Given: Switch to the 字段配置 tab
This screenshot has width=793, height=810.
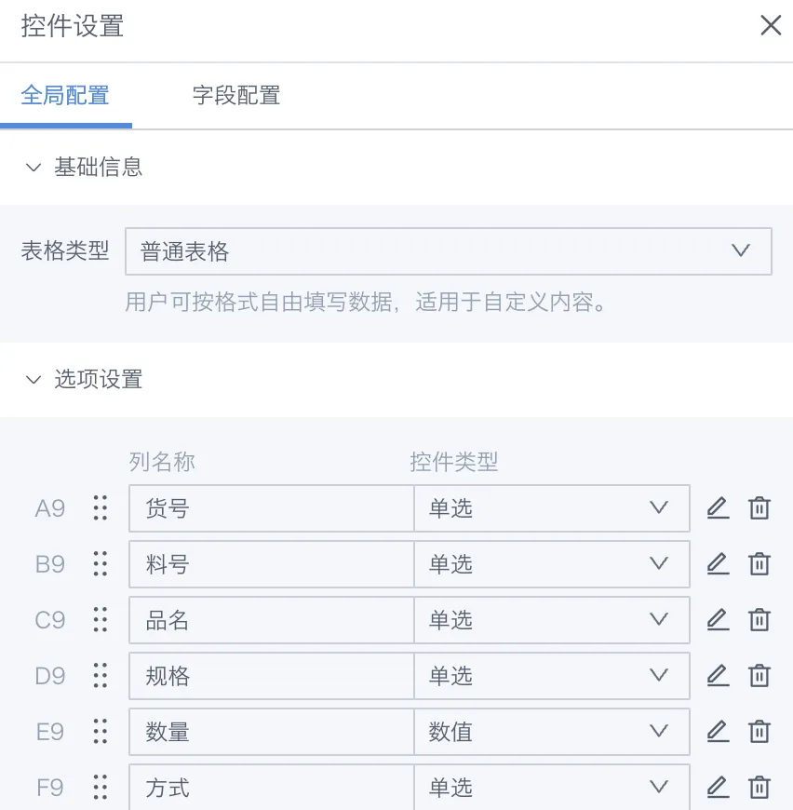Looking at the screenshot, I should pyautogui.click(x=236, y=96).
